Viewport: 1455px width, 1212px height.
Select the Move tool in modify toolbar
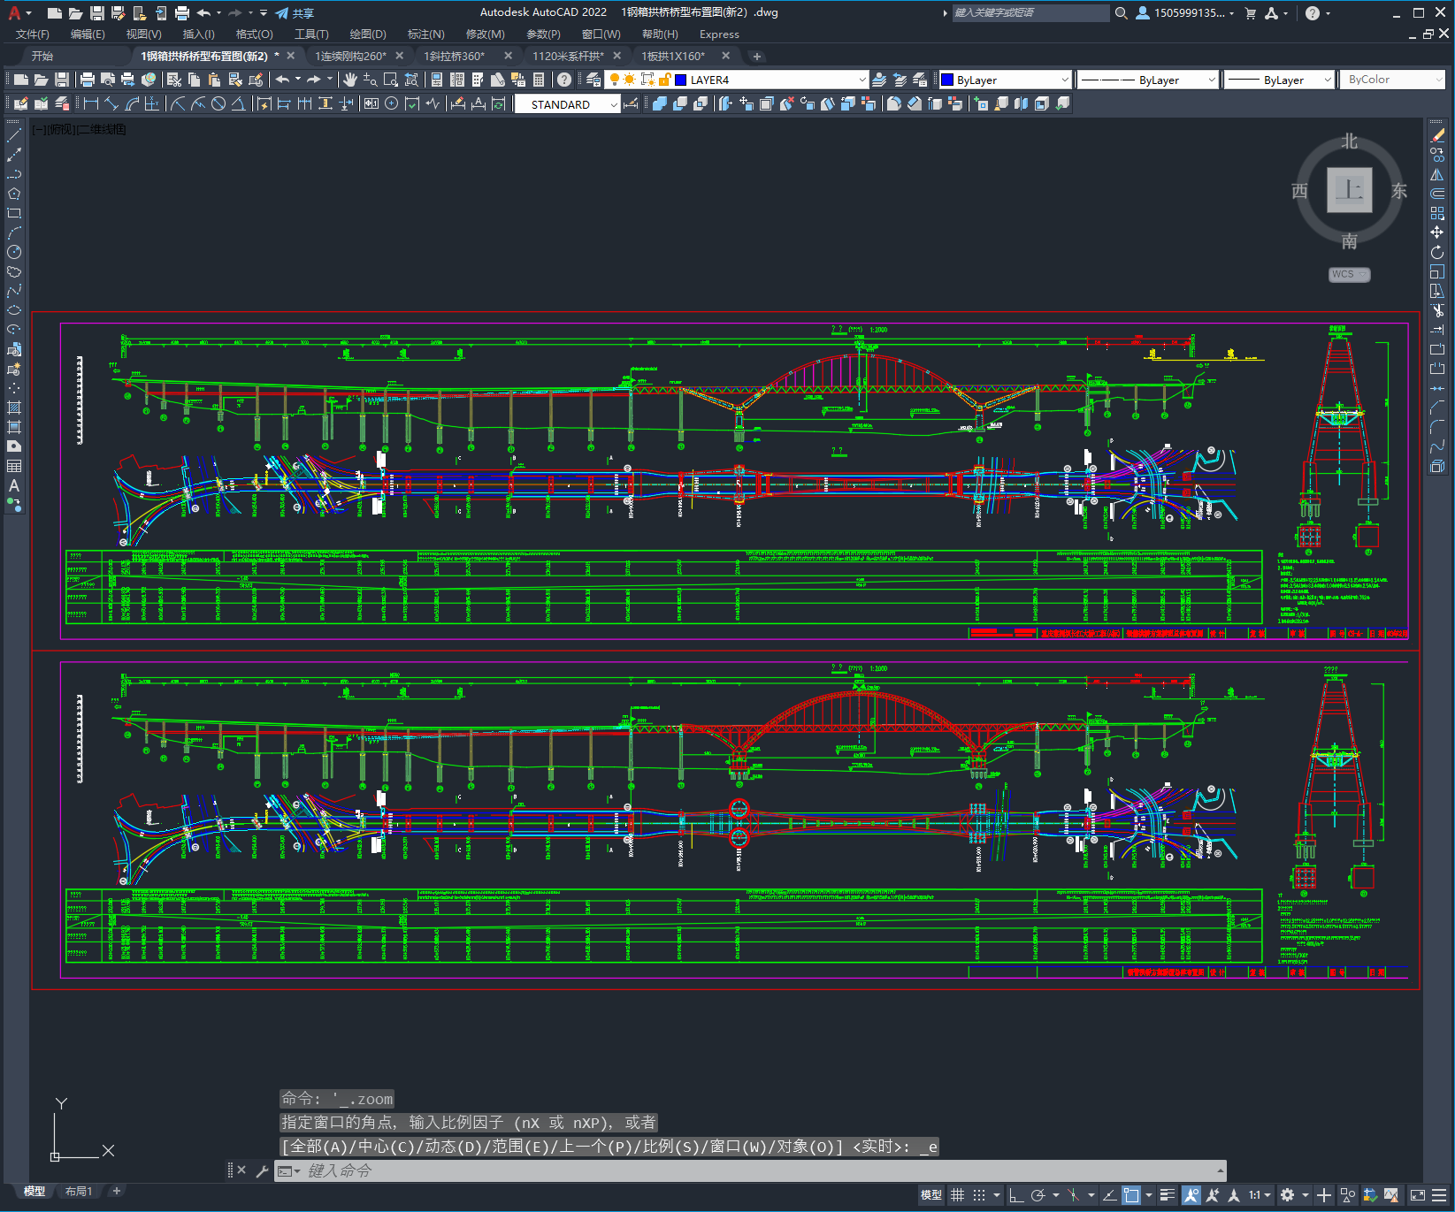(1436, 232)
